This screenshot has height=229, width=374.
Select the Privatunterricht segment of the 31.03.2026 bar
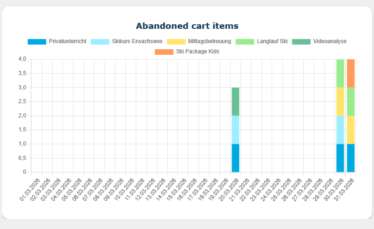point(351,158)
